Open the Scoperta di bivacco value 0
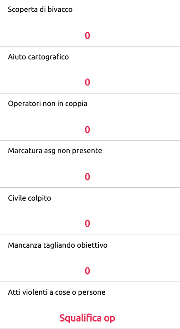The image size is (180, 329). pyautogui.click(x=87, y=36)
